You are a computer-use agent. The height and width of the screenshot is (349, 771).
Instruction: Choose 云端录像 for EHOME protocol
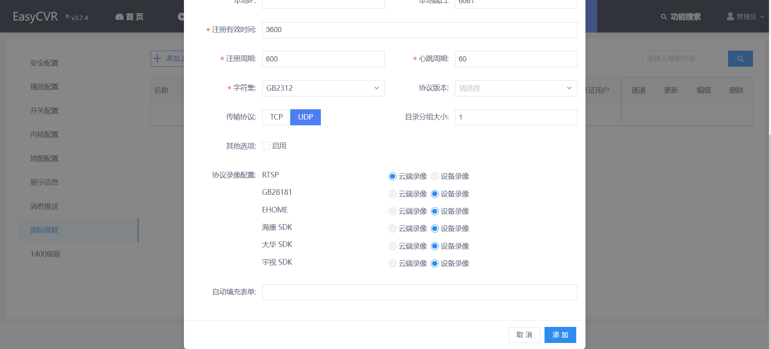click(x=393, y=211)
